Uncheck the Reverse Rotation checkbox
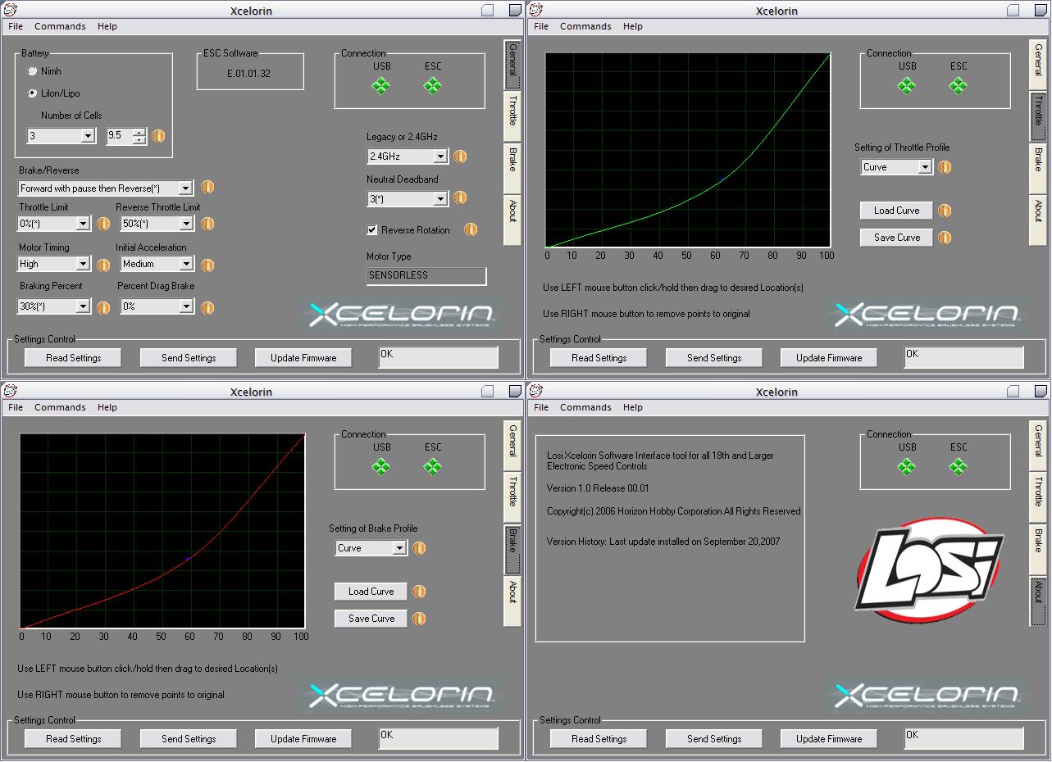Image resolution: width=1052 pixels, height=762 pixels. pyautogui.click(x=372, y=230)
